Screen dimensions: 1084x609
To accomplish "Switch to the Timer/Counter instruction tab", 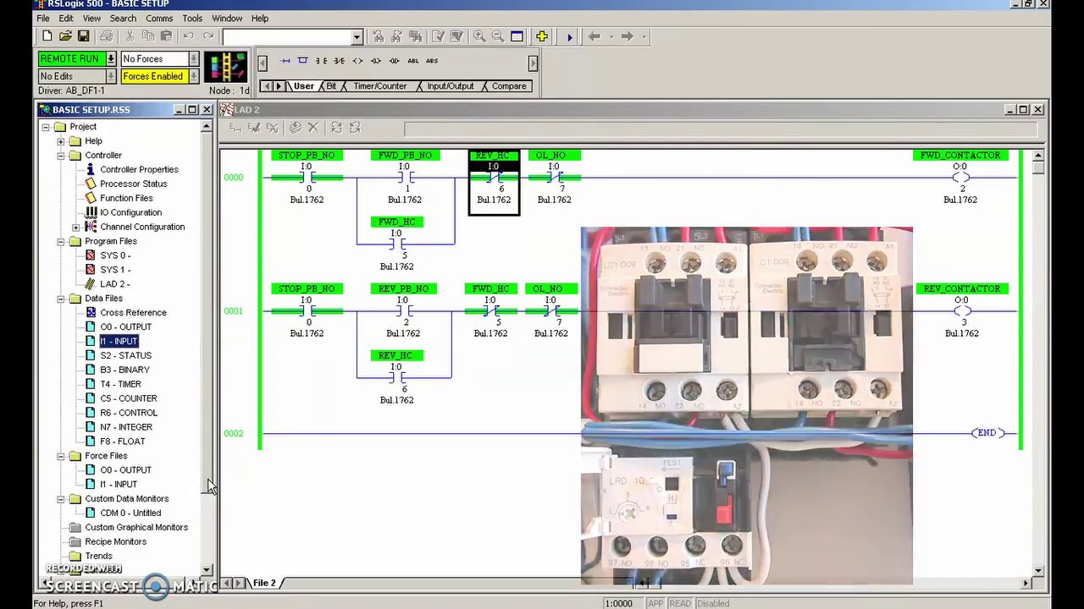I will coord(380,86).
